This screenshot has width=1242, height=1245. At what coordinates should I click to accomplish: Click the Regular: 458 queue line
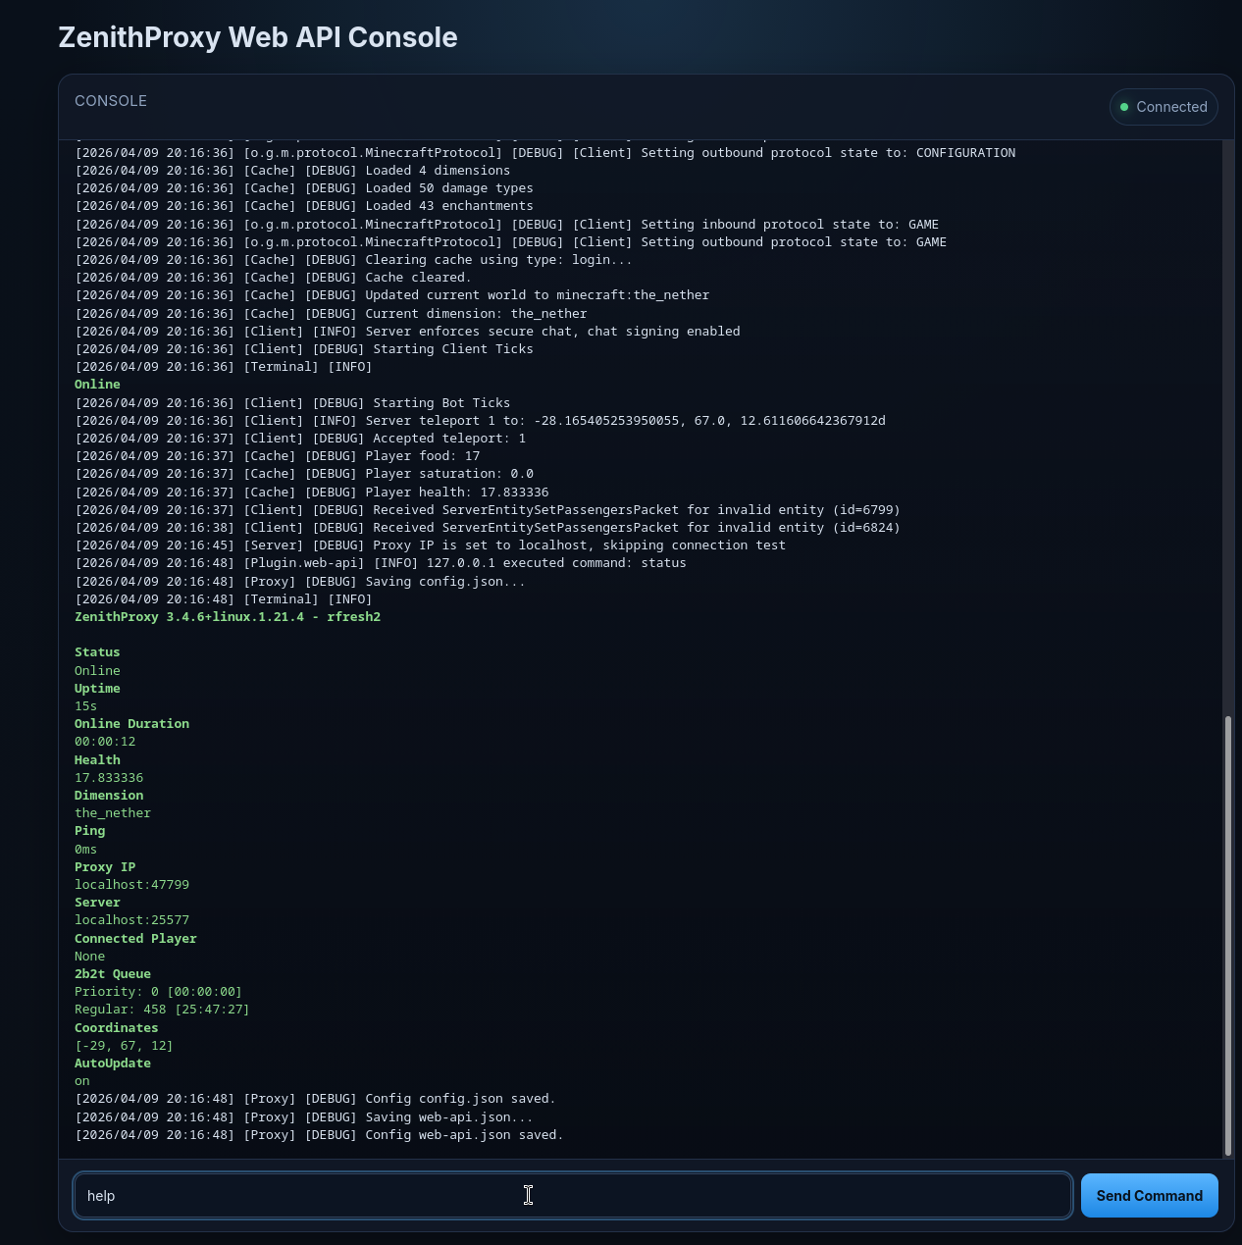(162, 1010)
